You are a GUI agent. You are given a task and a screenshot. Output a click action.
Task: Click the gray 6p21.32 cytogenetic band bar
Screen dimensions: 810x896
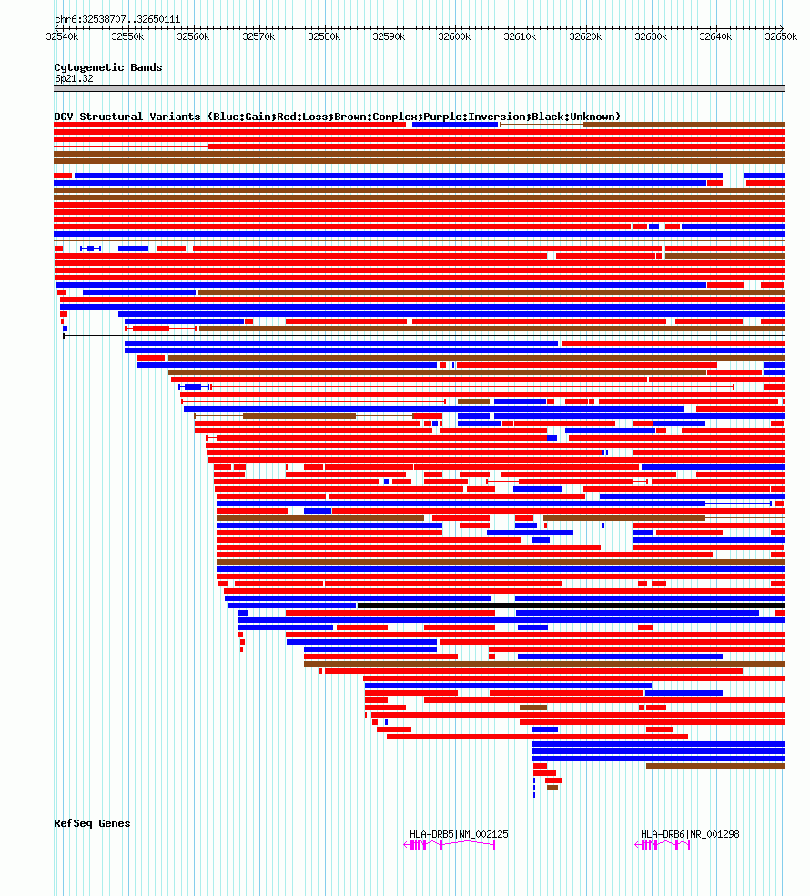click(x=420, y=88)
